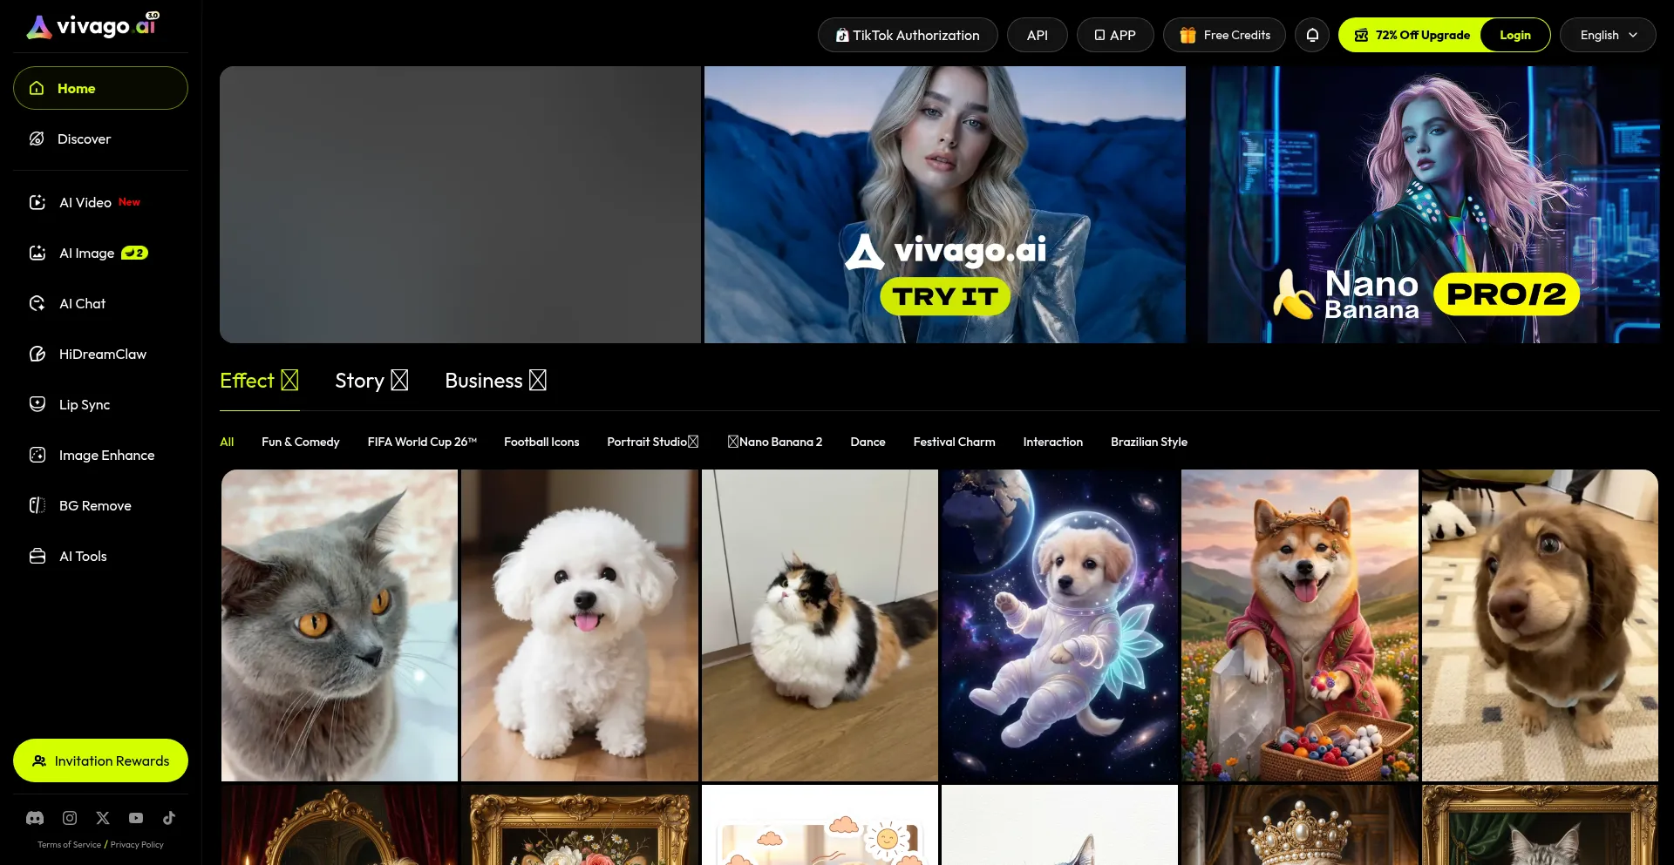The height and width of the screenshot is (865, 1674).
Task: Select the Business tab
Action: click(x=495, y=381)
